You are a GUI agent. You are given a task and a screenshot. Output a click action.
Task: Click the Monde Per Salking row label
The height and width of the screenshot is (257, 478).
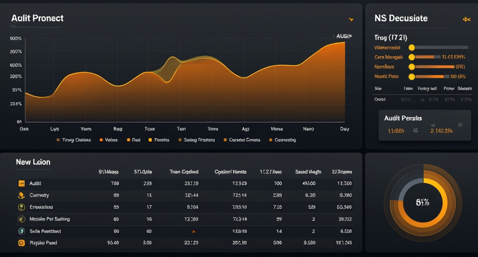point(51,219)
